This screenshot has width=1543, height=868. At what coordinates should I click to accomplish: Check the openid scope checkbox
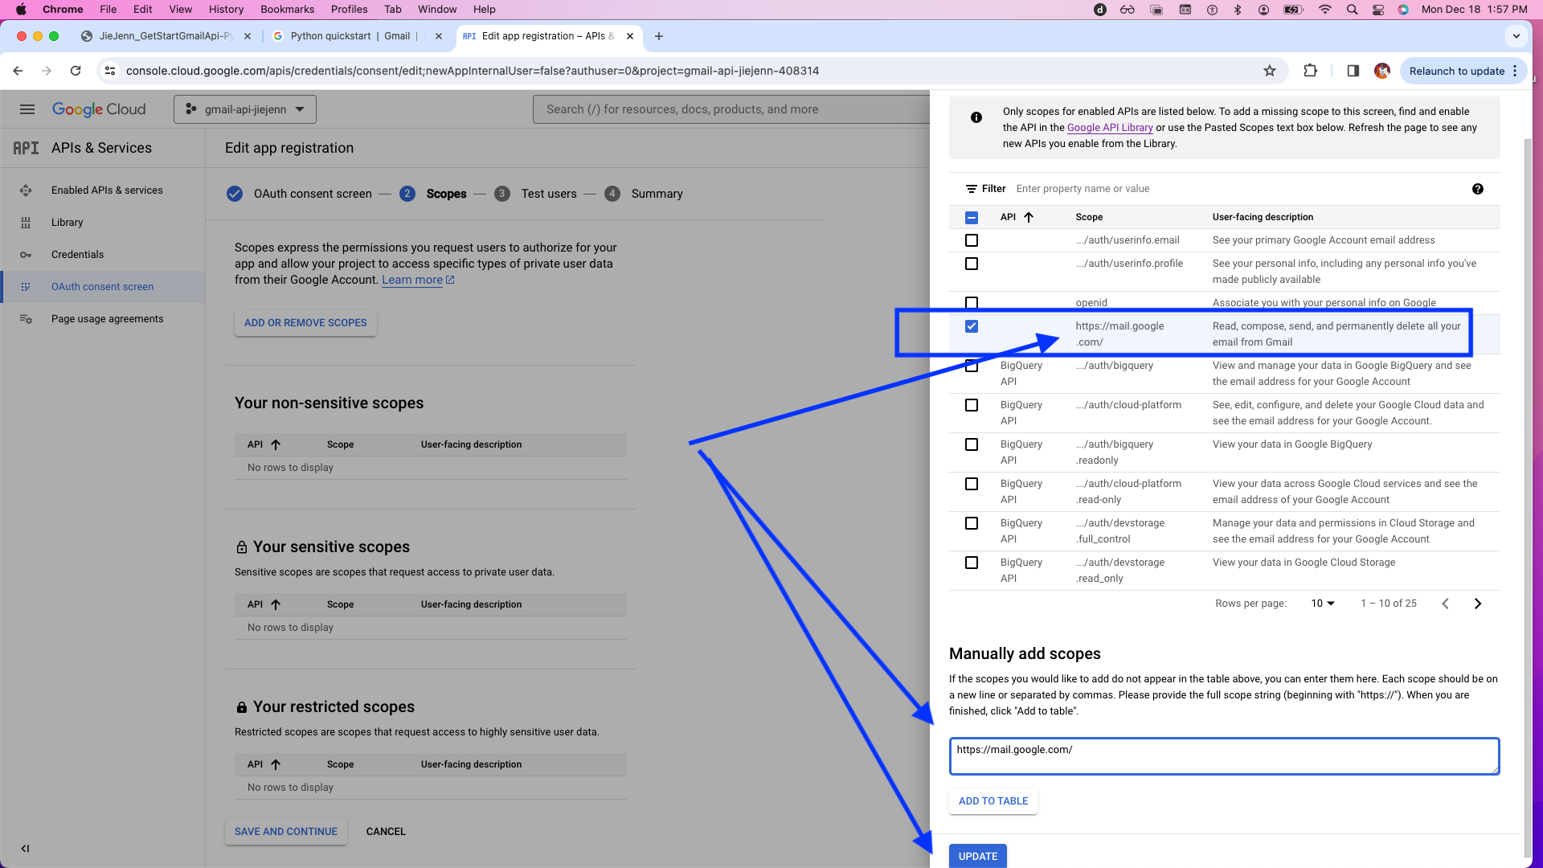click(972, 303)
